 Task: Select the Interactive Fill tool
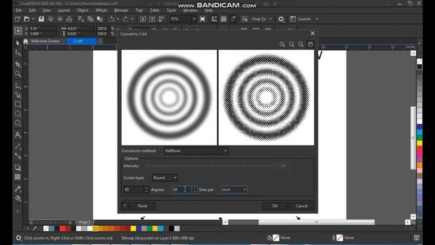pos(18,198)
